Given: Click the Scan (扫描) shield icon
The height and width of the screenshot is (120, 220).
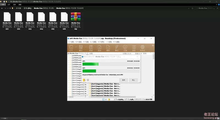Looking at the screenshot, I should [125, 48].
